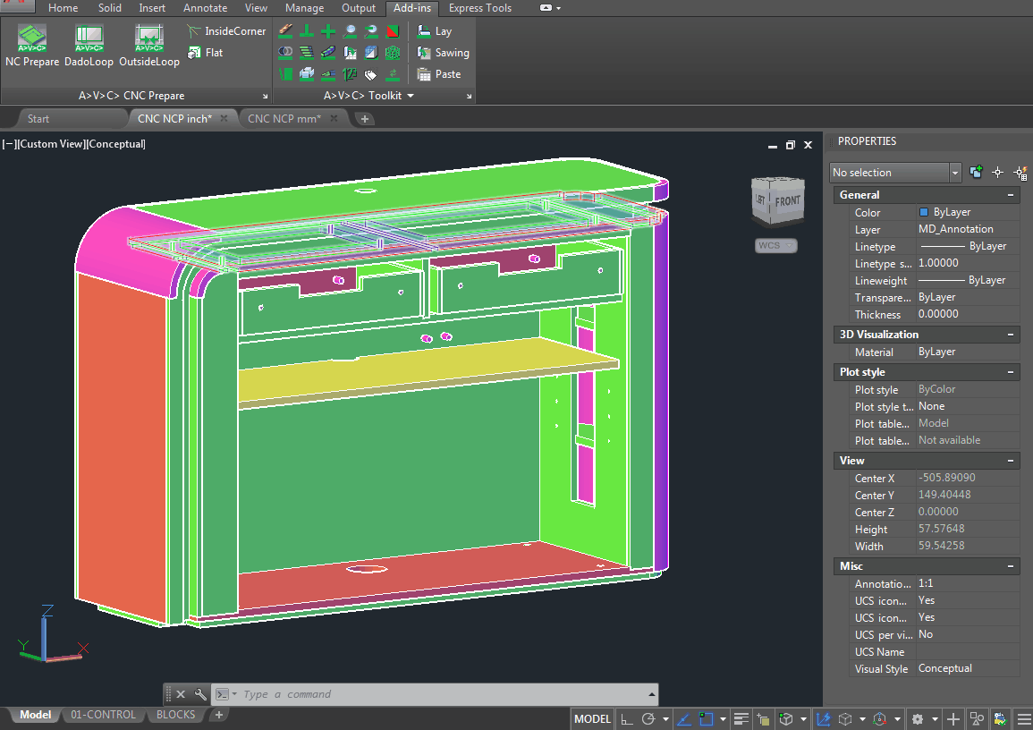The height and width of the screenshot is (730, 1033).
Task: Run the DadoLoop tool
Action: [x=89, y=38]
